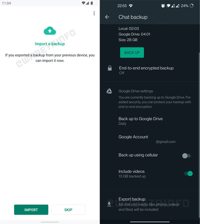Tap the alarm clock status icon

163,6
